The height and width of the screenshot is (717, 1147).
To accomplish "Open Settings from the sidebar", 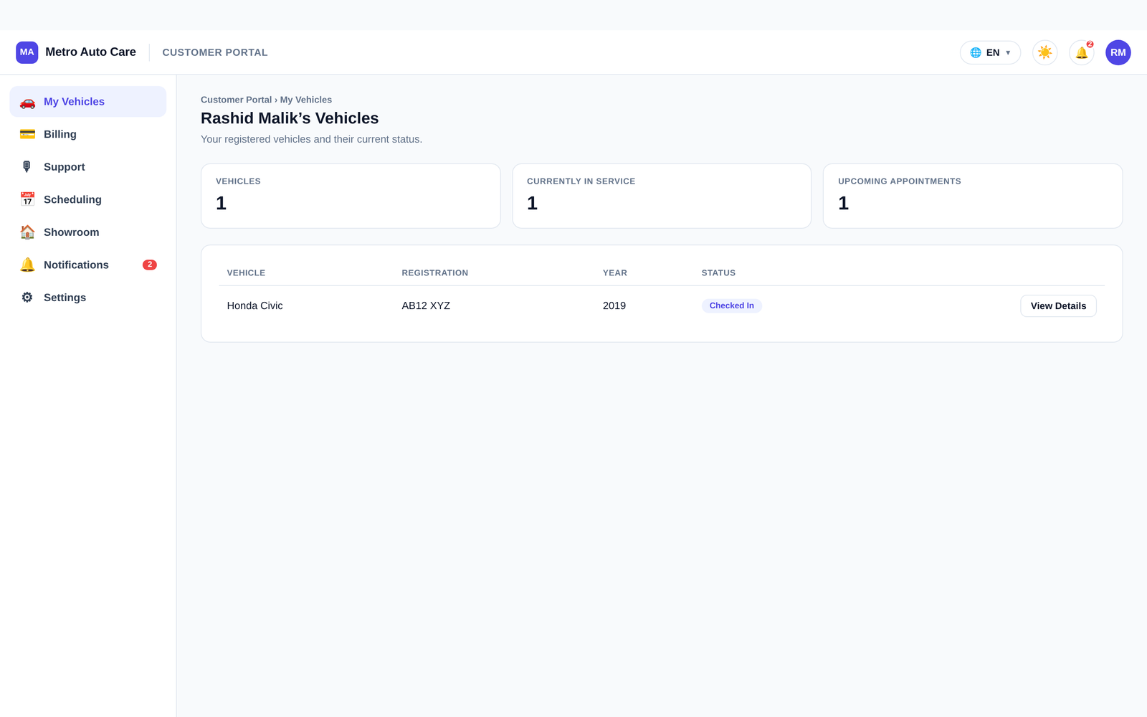I will tap(88, 298).
